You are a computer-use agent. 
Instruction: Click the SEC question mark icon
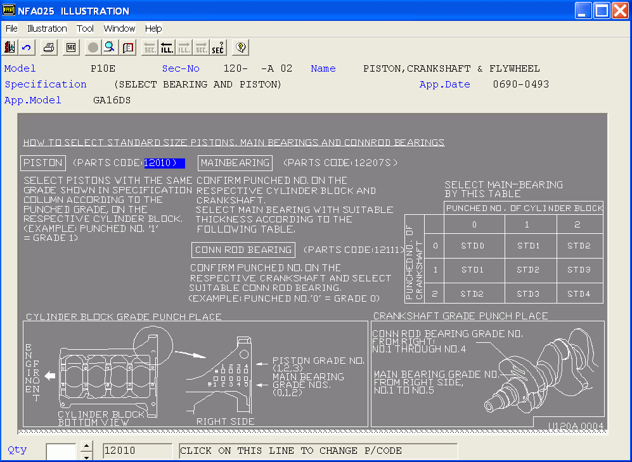[218, 48]
